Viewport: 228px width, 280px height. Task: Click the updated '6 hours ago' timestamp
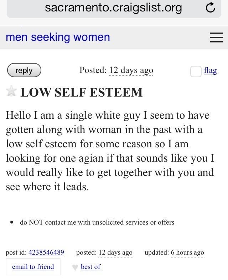[x=187, y=252]
